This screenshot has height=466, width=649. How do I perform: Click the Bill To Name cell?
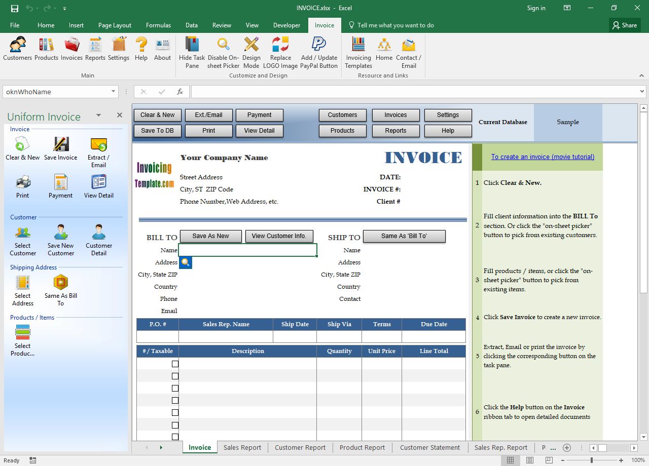tap(248, 250)
